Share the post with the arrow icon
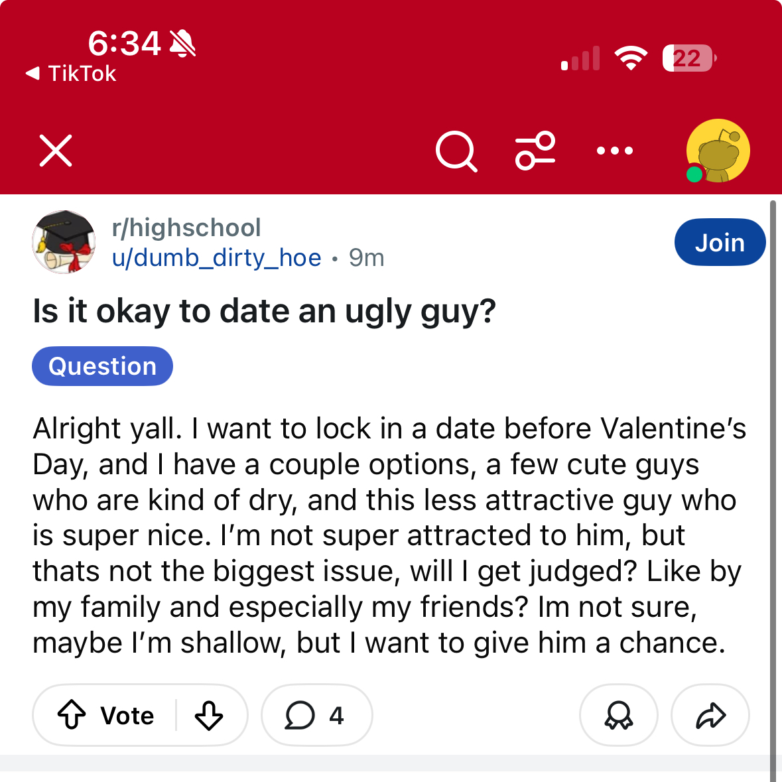Viewport: 782px width, 782px height. tap(710, 715)
